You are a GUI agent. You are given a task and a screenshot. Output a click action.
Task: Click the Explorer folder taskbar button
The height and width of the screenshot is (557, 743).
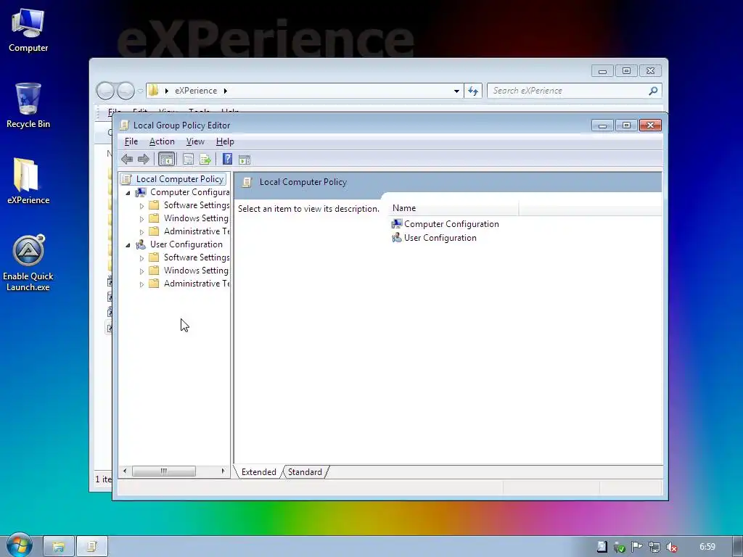click(x=59, y=547)
